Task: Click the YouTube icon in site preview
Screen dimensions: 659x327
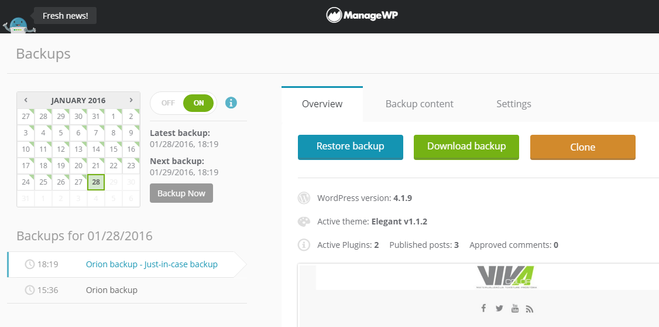Action: point(514,308)
